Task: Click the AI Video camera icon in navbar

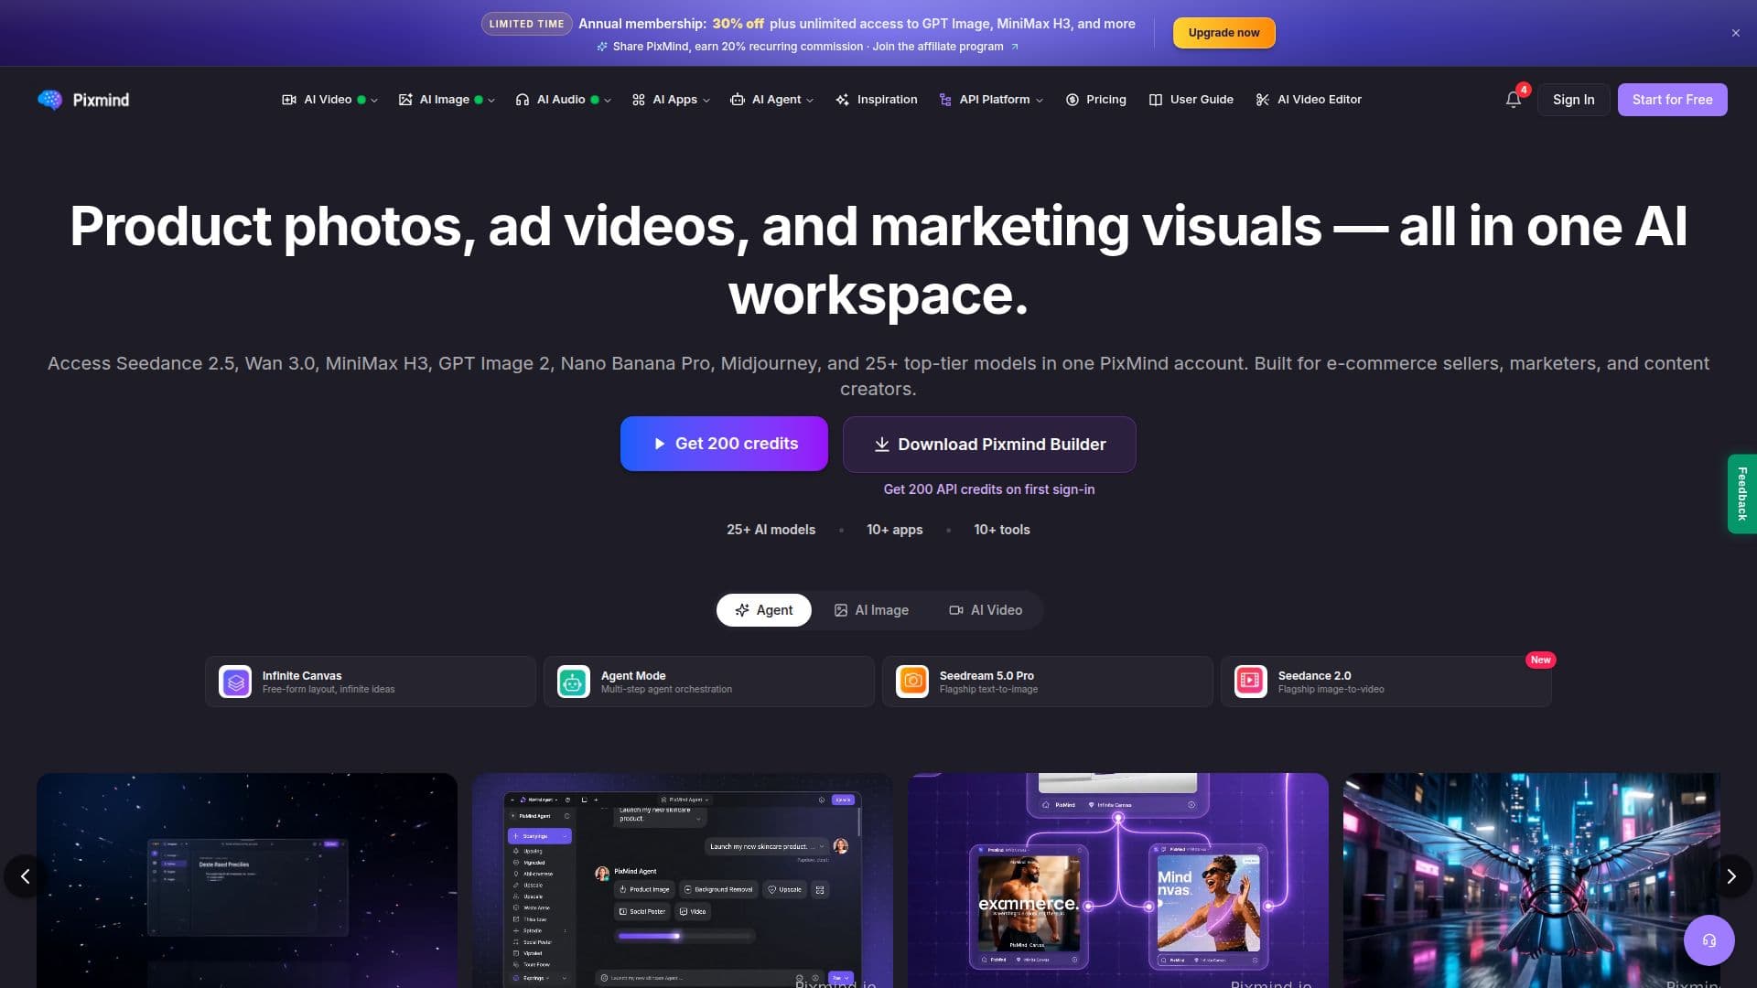Action: pyautogui.click(x=289, y=100)
